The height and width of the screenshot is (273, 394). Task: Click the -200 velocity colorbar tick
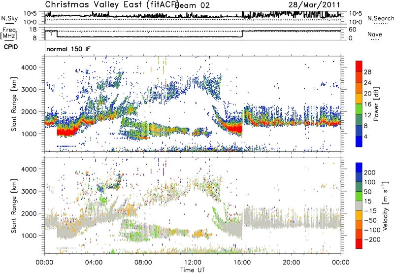point(372,239)
